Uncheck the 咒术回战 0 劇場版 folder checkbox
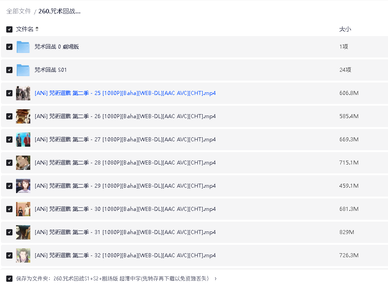 (9, 47)
